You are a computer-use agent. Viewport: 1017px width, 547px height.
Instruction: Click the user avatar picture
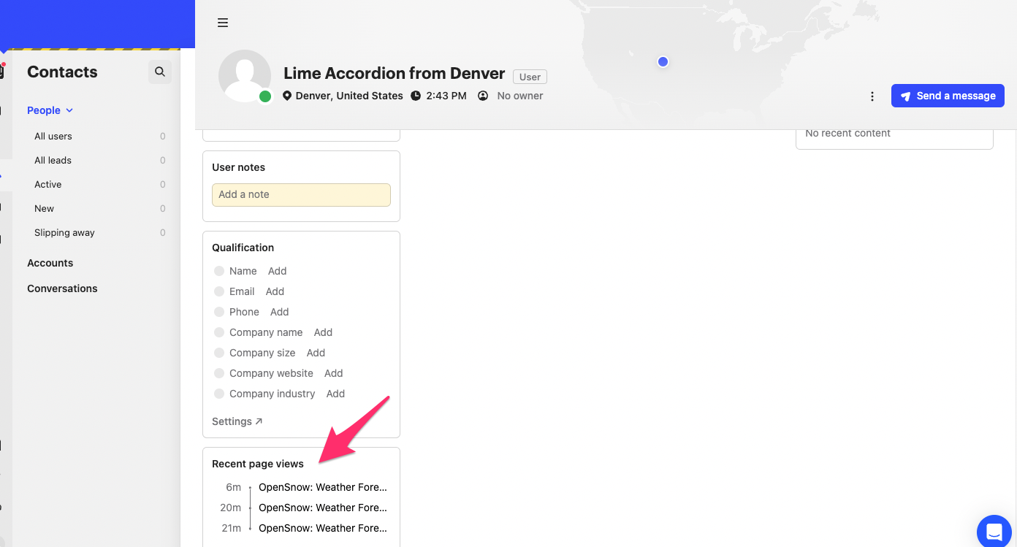(x=245, y=75)
